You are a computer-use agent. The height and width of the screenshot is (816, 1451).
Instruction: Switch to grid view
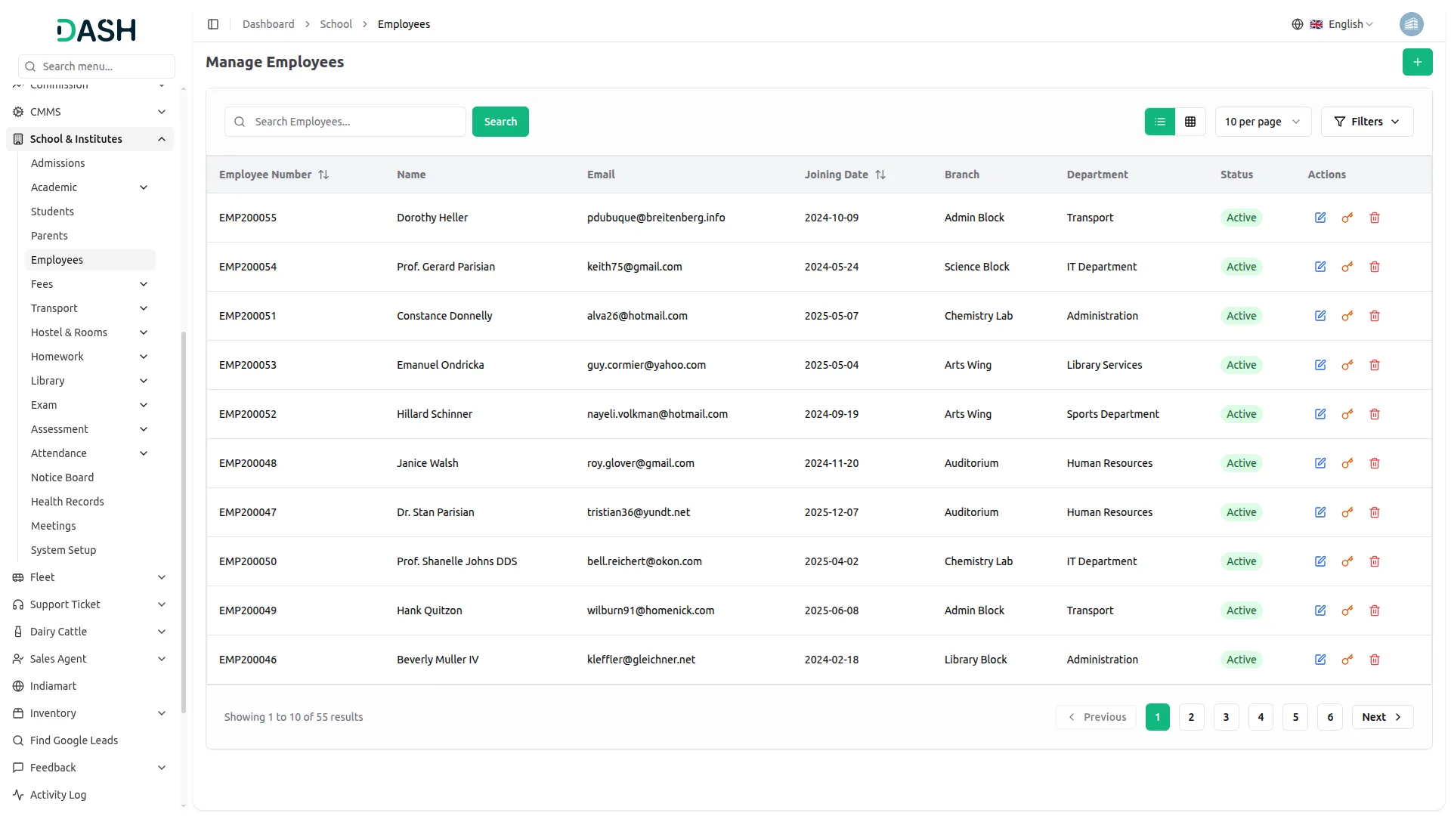pyautogui.click(x=1190, y=122)
